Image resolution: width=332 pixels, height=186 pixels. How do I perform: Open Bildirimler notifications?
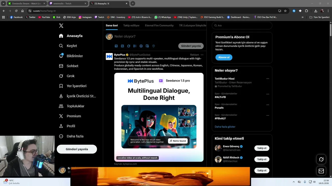[x=71, y=56]
